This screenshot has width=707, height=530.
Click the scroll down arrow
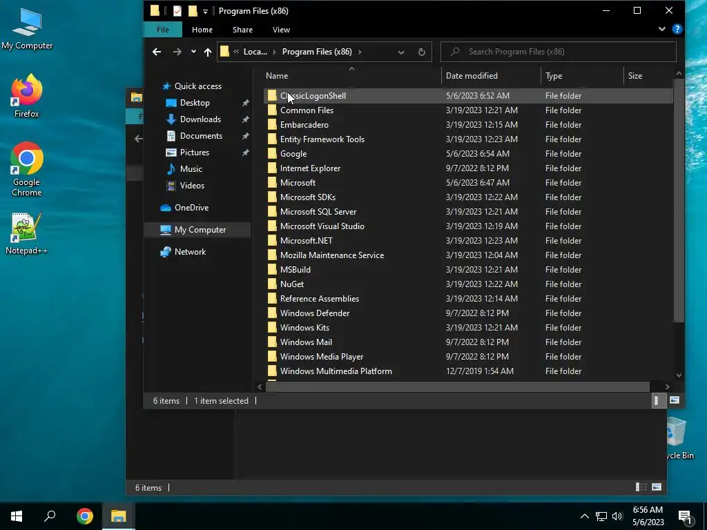click(x=679, y=375)
